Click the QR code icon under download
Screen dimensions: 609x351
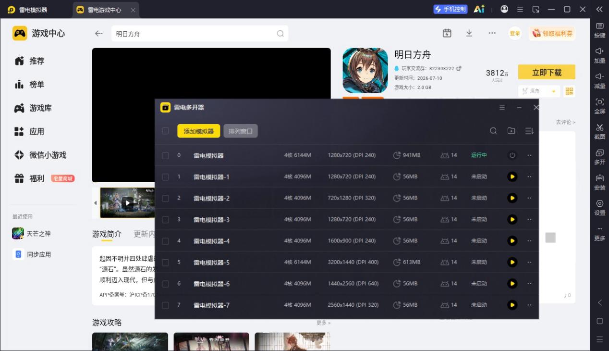pyautogui.click(x=570, y=91)
